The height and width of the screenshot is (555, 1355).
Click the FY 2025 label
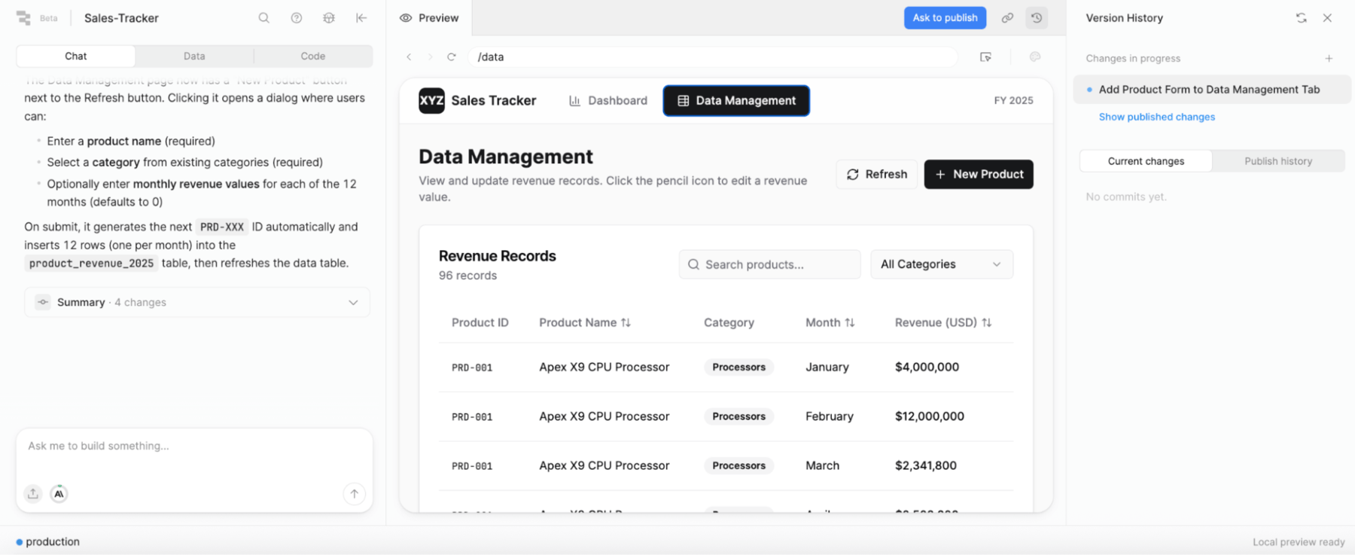point(1013,101)
